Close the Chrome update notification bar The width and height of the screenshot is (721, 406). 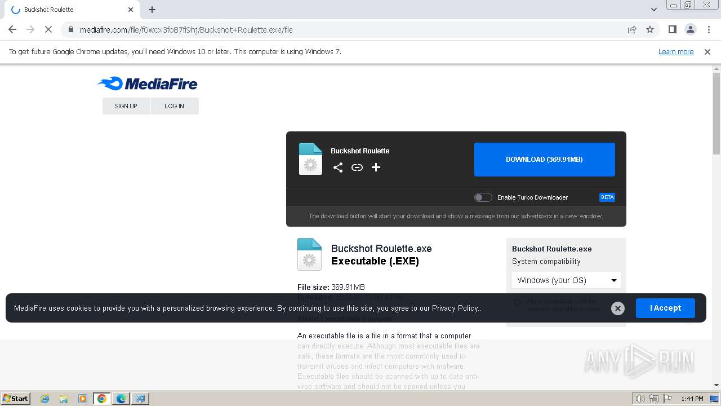tap(707, 52)
